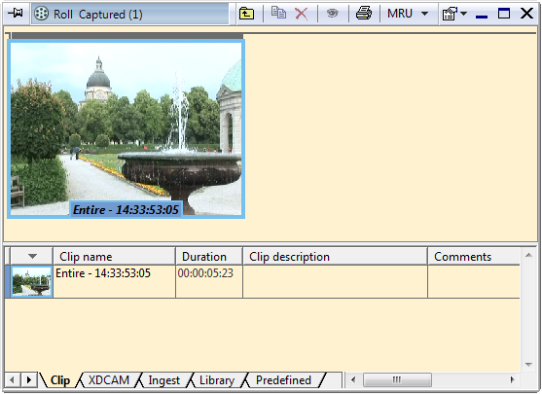This screenshot has height=394, width=542.
Task: Click the pin icon to dock panel
Action: [16, 14]
